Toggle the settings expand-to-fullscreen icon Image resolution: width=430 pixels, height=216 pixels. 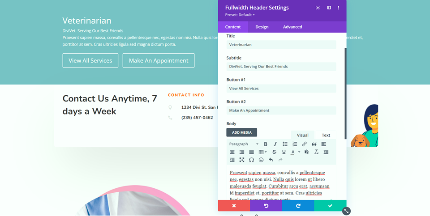(x=318, y=8)
